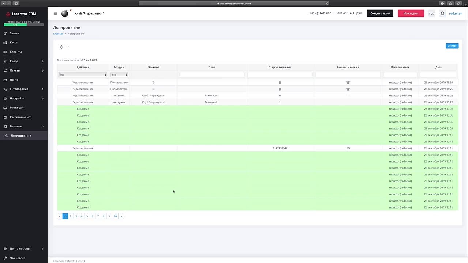The width and height of the screenshot is (468, 263).
Task: Click the paid orders progress bar
Action: pyautogui.click(x=24, y=25)
